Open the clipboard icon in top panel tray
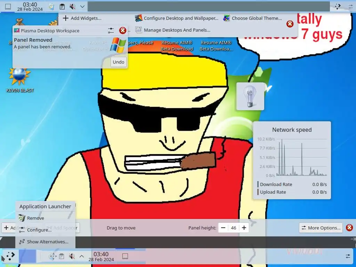 [62, 7]
